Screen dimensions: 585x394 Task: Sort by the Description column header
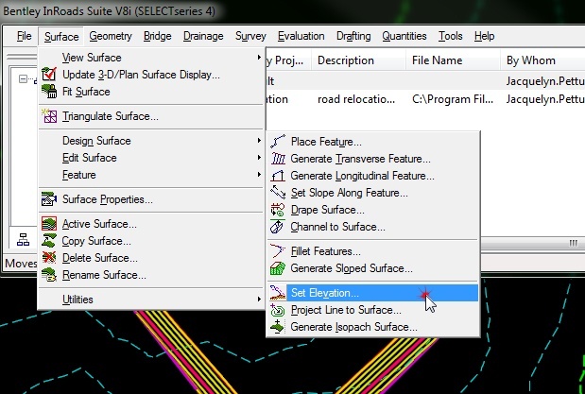pyautogui.click(x=359, y=60)
